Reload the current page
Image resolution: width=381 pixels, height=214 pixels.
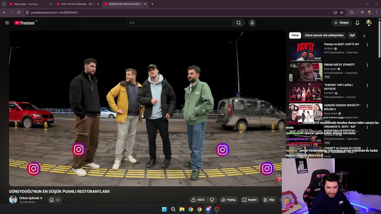click(18, 12)
